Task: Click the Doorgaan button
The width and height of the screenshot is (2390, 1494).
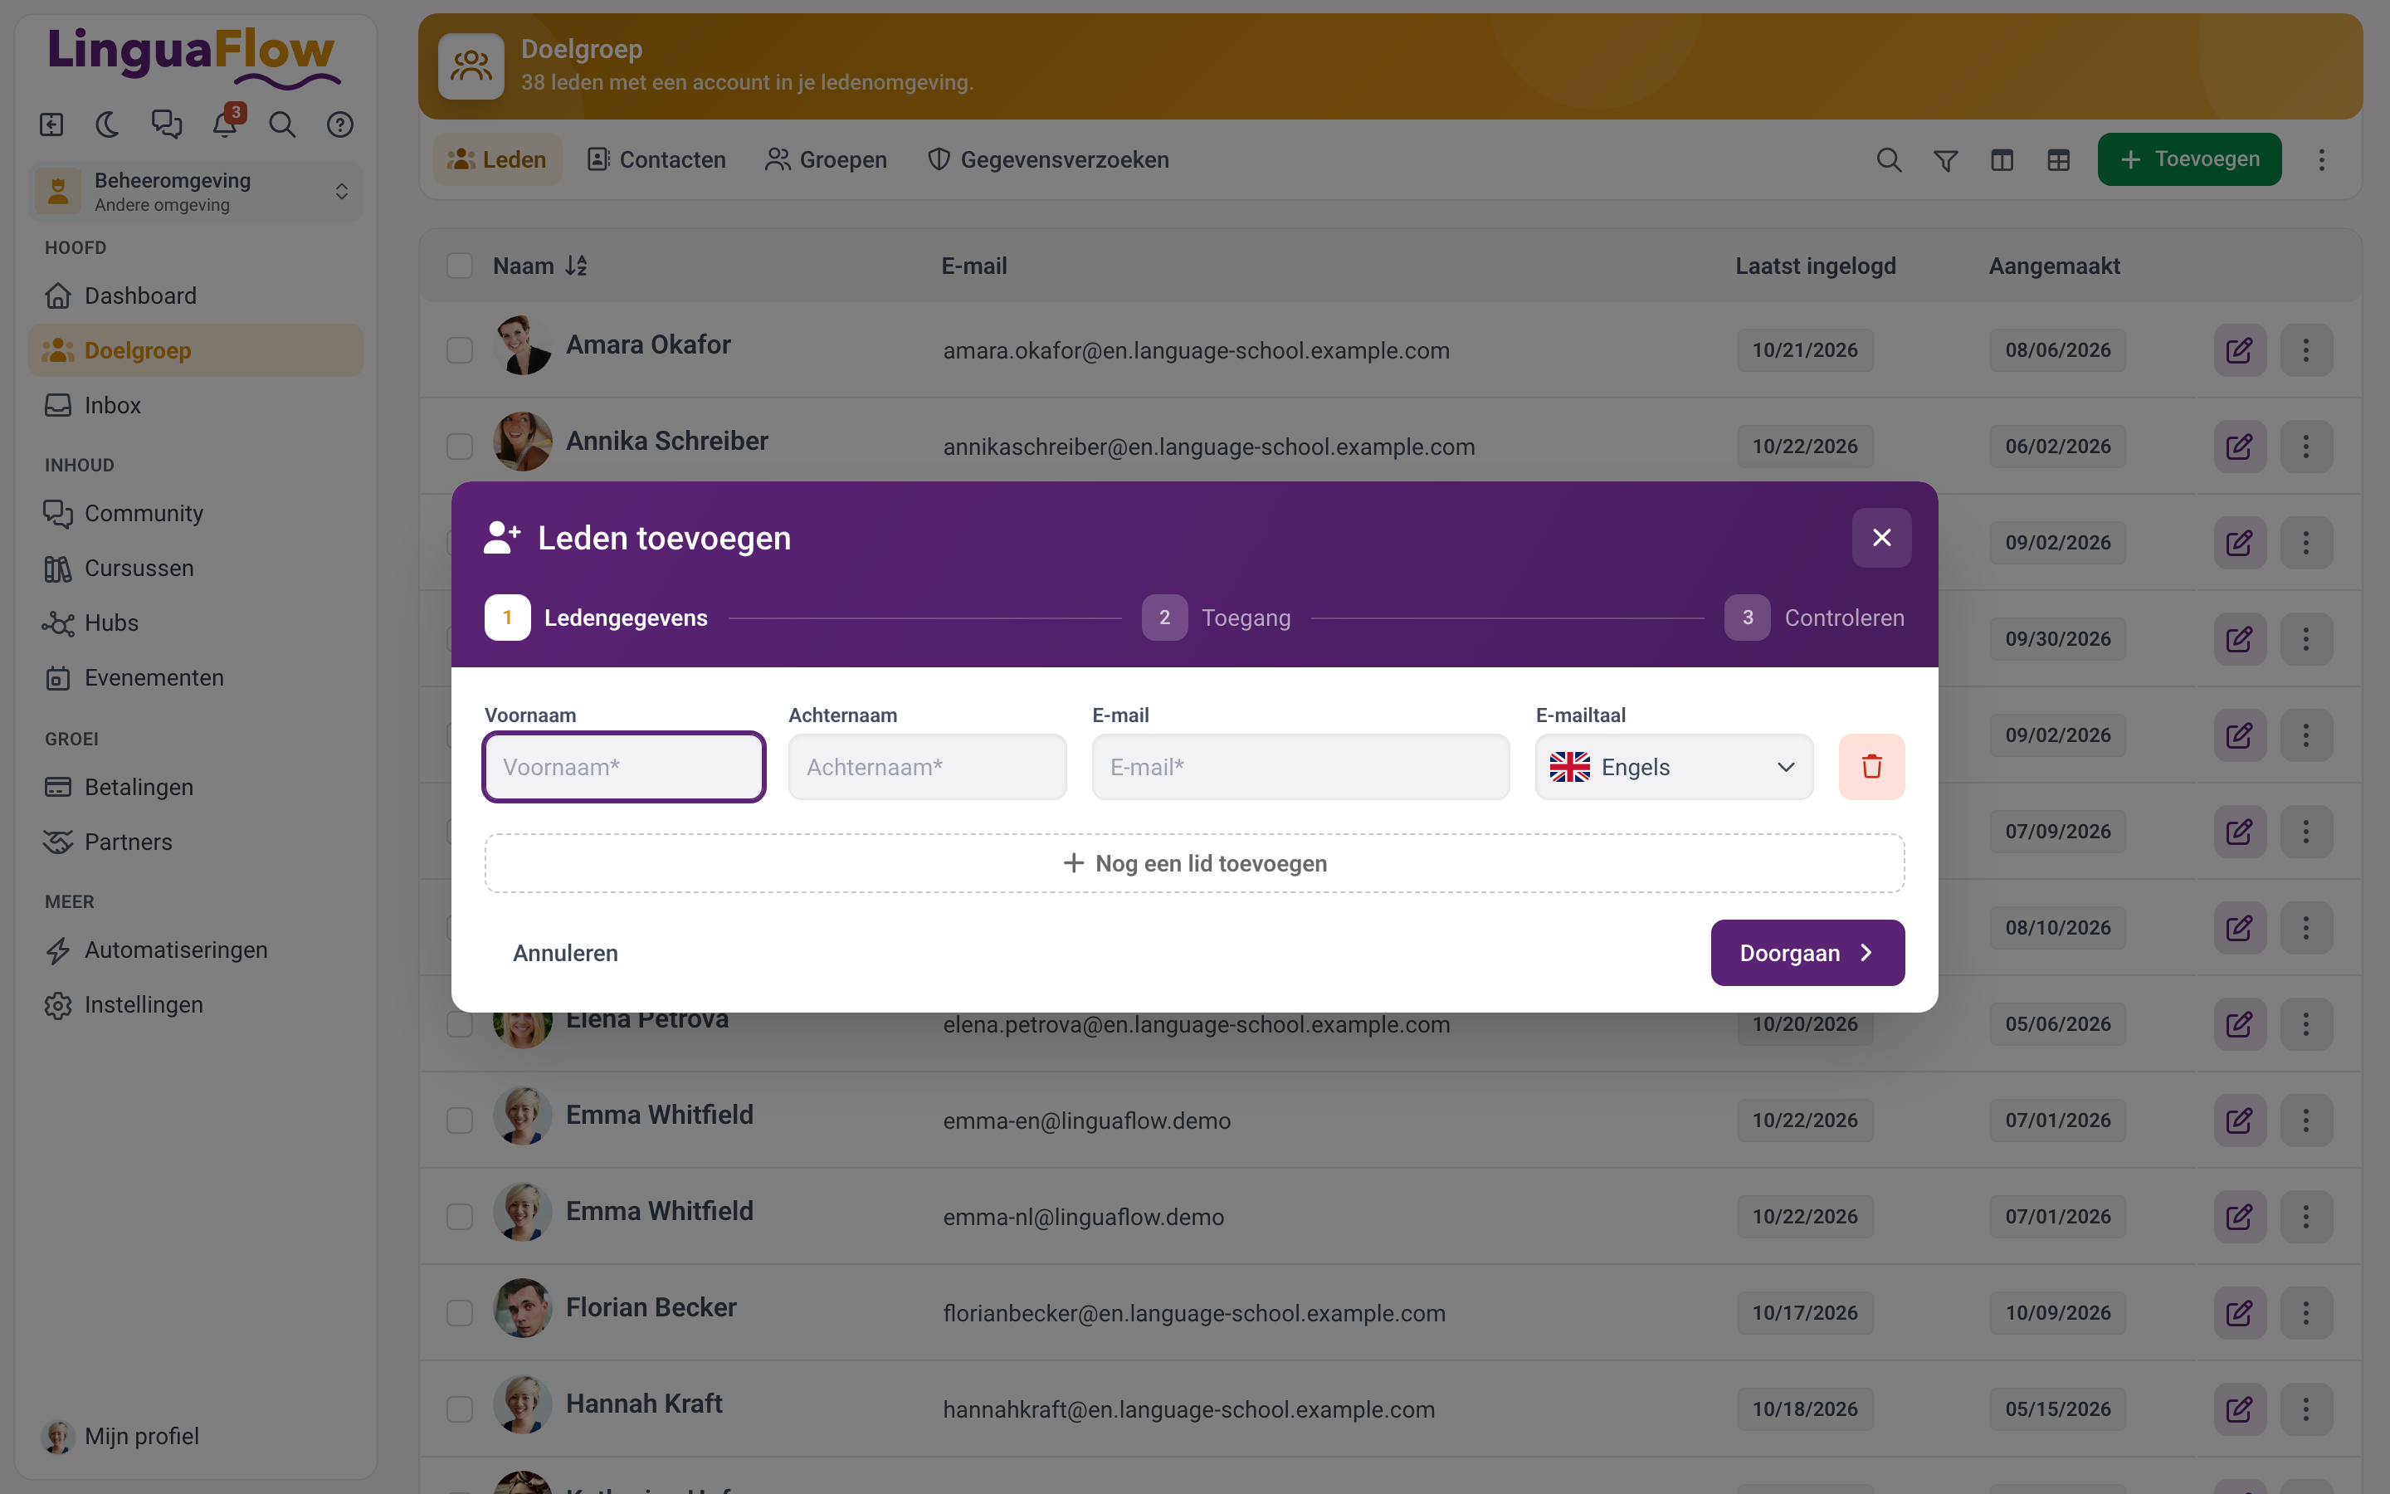Action: tap(1807, 953)
